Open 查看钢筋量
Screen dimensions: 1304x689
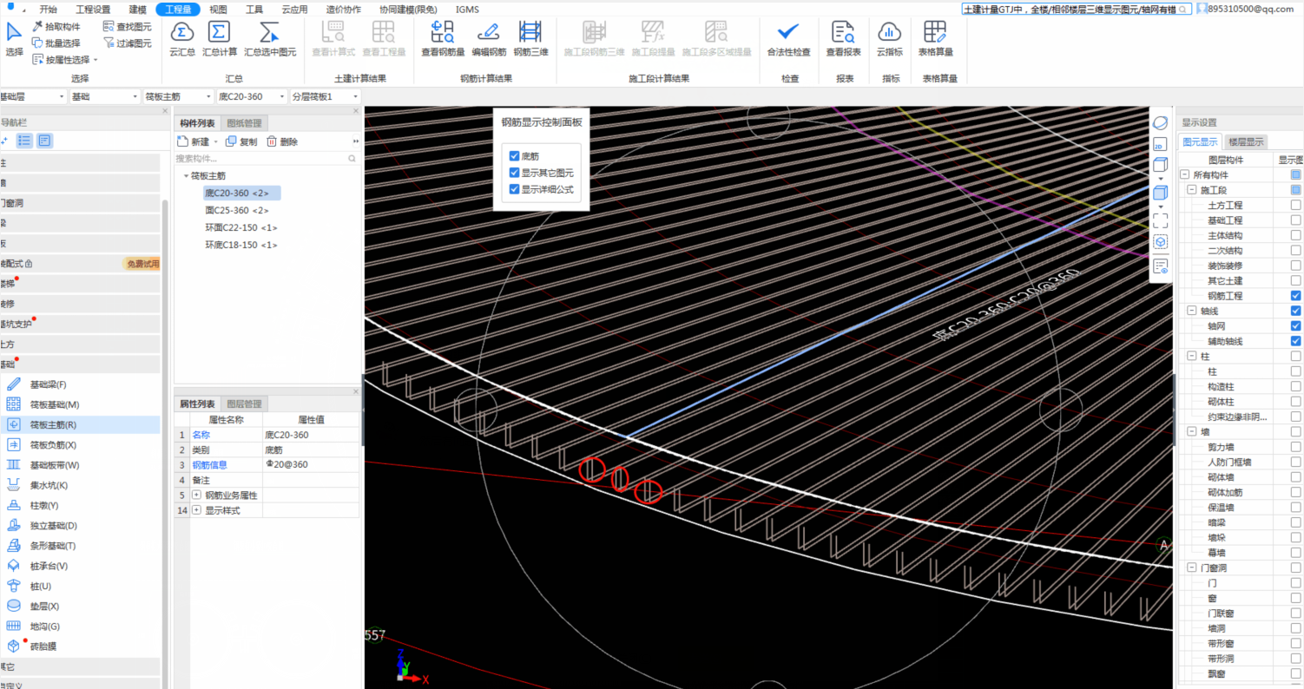[x=443, y=40]
